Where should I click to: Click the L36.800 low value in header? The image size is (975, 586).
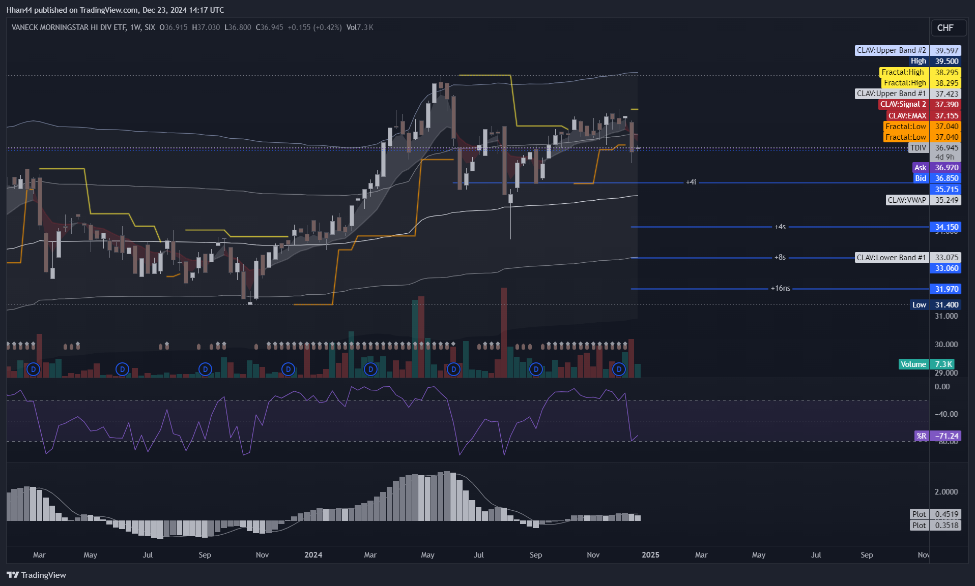point(238,27)
